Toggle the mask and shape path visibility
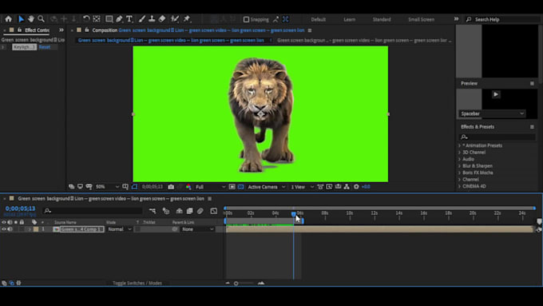 [x=134, y=187]
